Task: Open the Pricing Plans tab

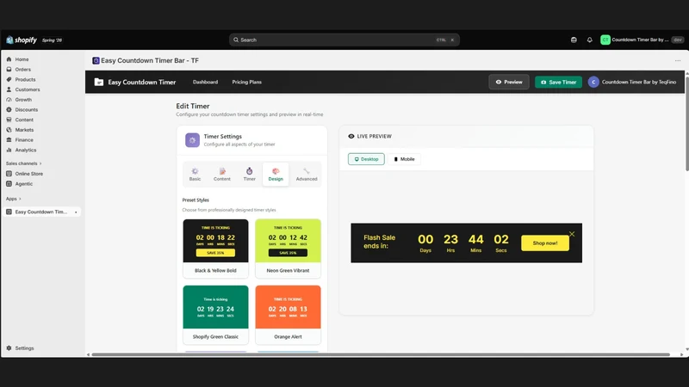Action: (246, 82)
